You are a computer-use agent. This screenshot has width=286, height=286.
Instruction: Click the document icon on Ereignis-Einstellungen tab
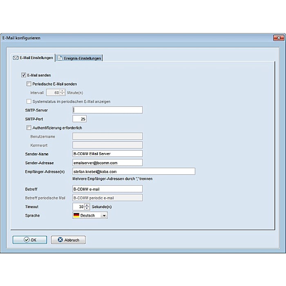60,58
